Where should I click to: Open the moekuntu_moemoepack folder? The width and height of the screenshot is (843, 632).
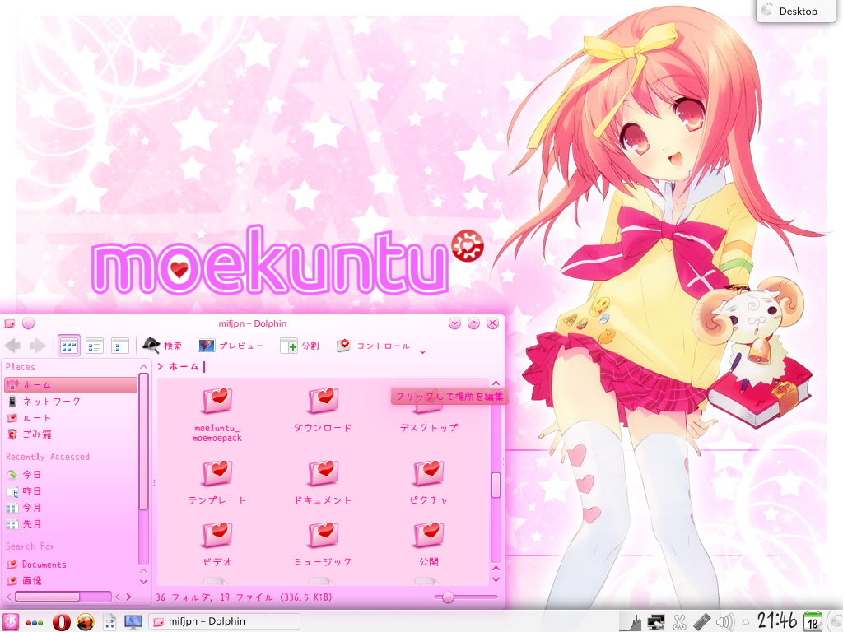(x=217, y=414)
